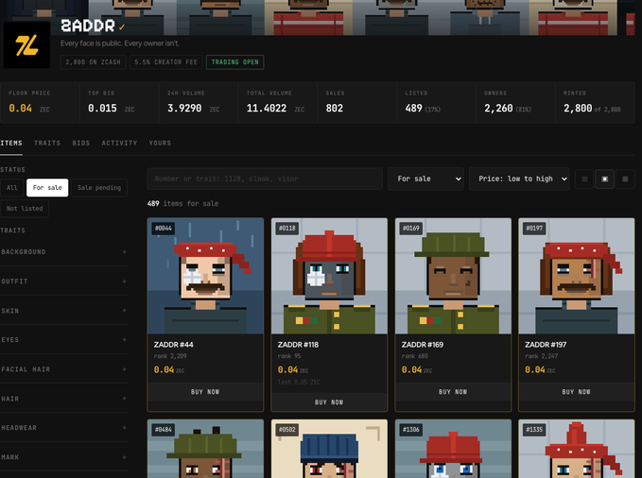Switch to the Activity tab
The width and height of the screenshot is (642, 478).
119,144
